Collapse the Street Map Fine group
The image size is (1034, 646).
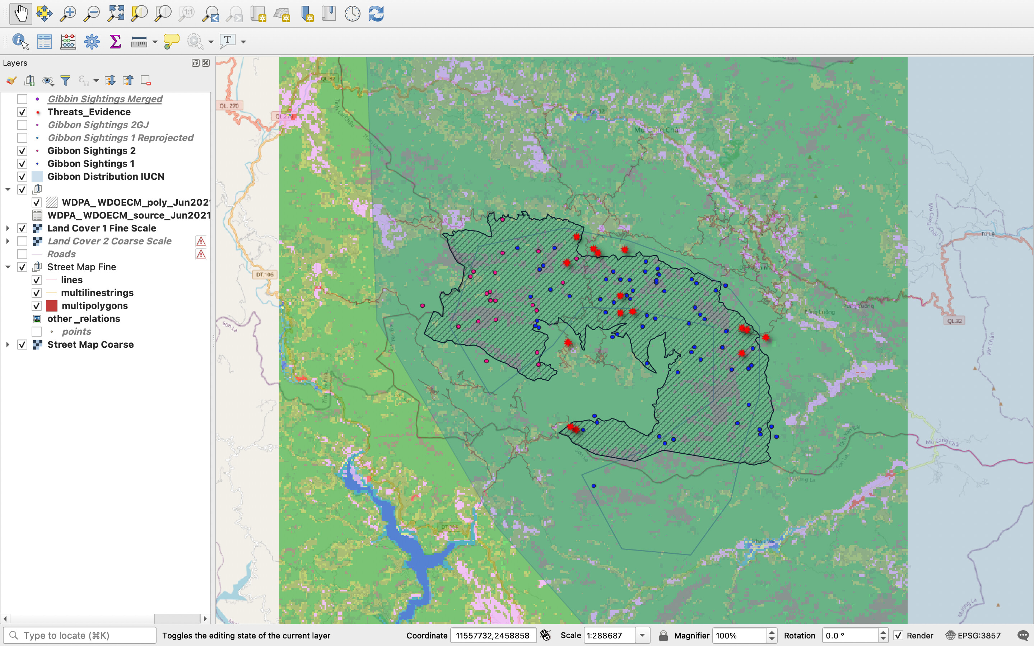point(8,267)
